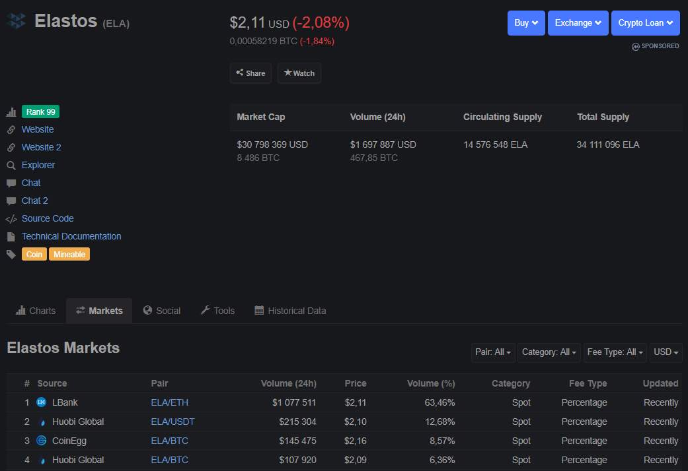The height and width of the screenshot is (471, 688).
Task: Click the Explorer magnifier icon
Action: click(x=11, y=166)
